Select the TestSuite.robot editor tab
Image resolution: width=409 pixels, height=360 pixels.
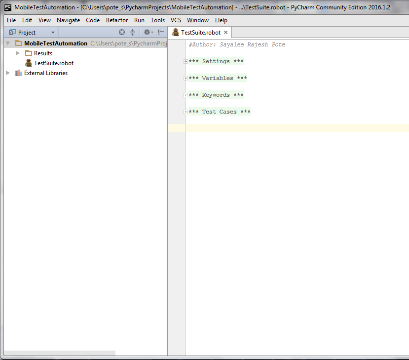[x=200, y=33]
